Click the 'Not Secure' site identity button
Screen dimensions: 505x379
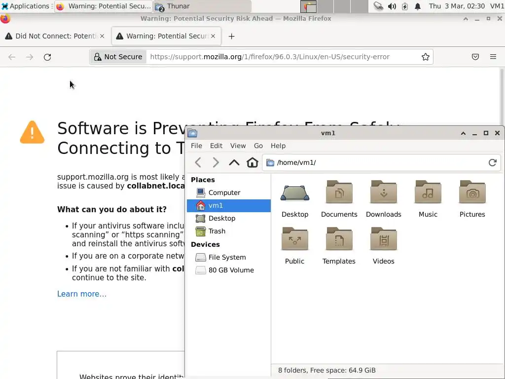click(x=118, y=57)
